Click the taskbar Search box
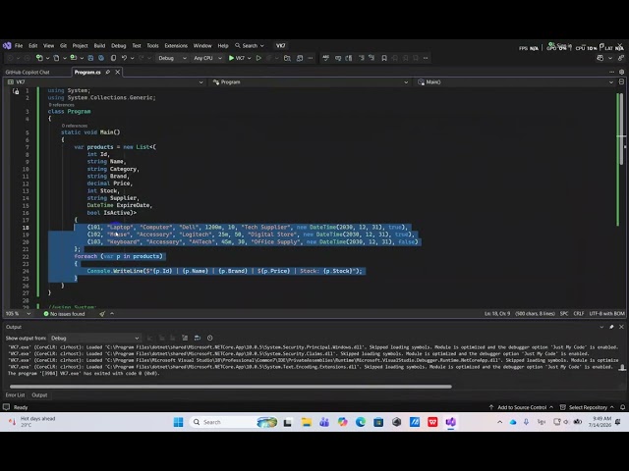This screenshot has height=471, width=629. 234,422
